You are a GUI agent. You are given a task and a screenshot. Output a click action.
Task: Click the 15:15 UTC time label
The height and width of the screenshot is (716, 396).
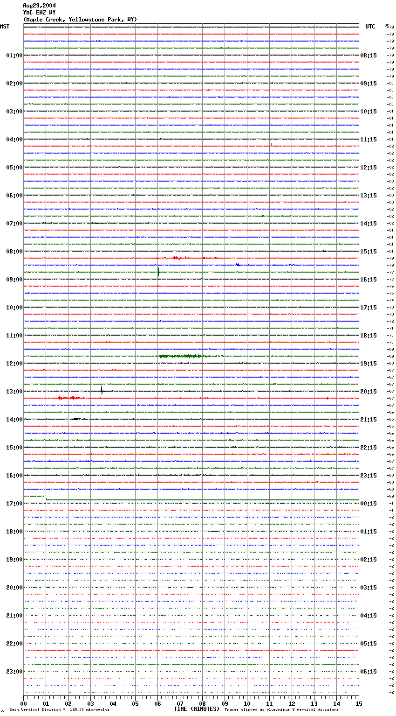369,252
